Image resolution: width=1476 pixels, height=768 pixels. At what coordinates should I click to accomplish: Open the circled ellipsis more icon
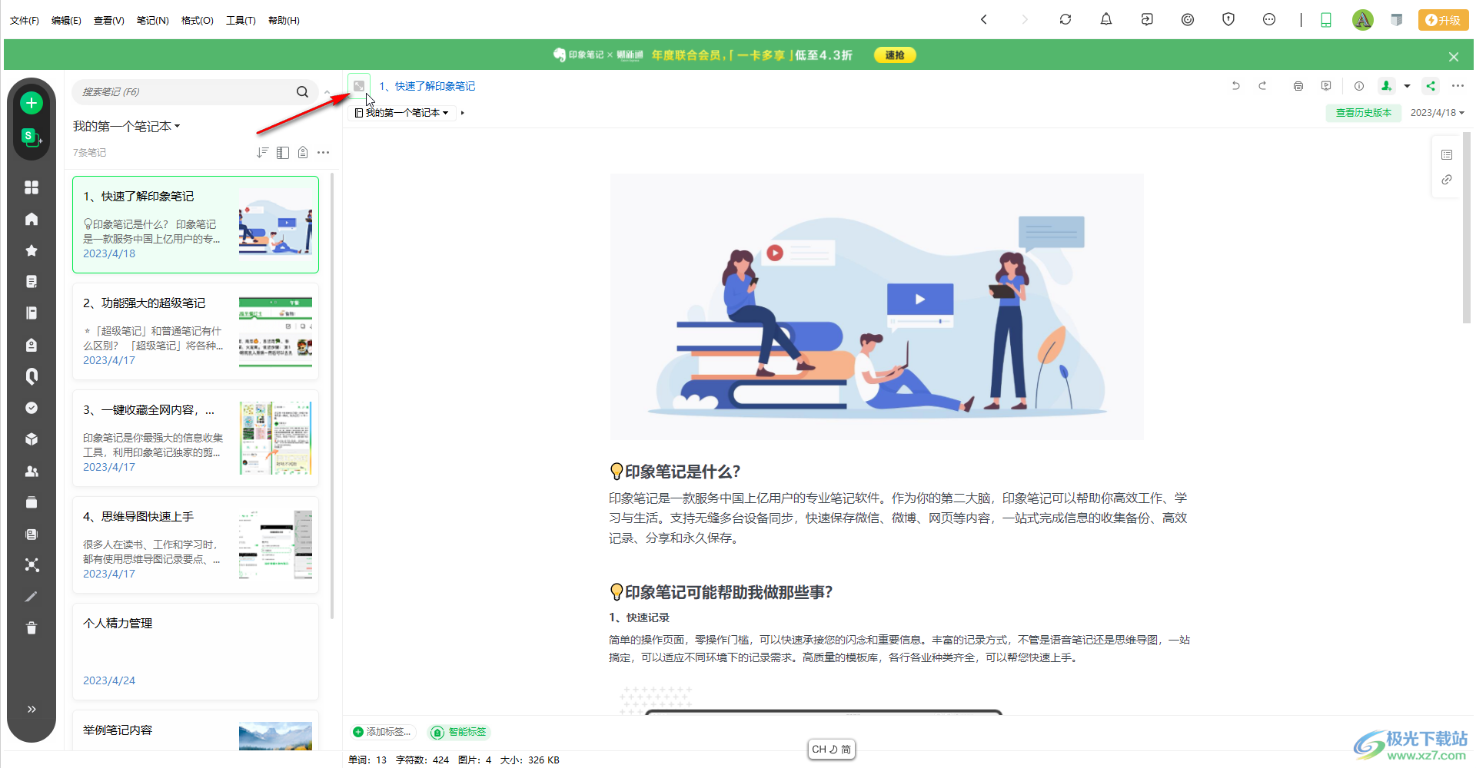[1269, 20]
